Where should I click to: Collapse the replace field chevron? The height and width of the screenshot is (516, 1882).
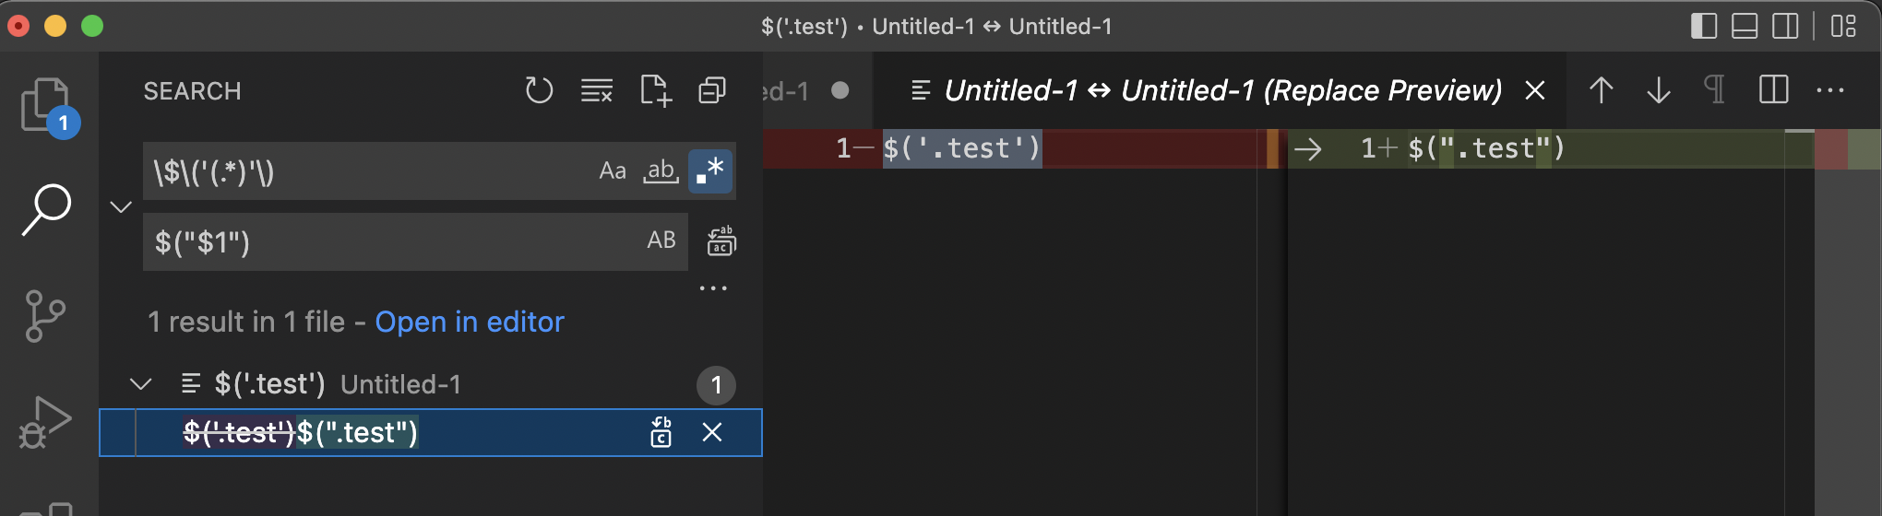click(121, 206)
